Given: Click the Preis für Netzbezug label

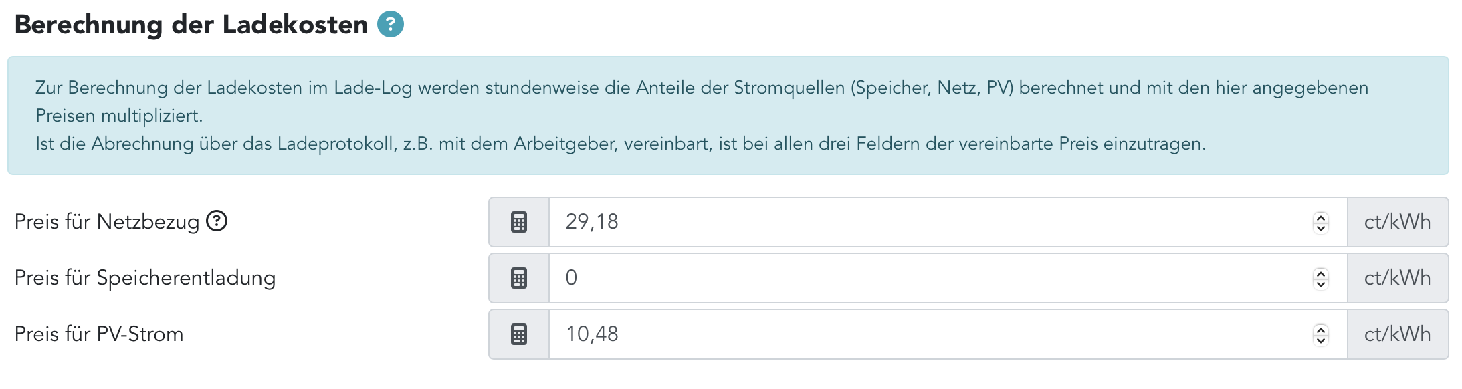Looking at the screenshot, I should click(x=107, y=222).
